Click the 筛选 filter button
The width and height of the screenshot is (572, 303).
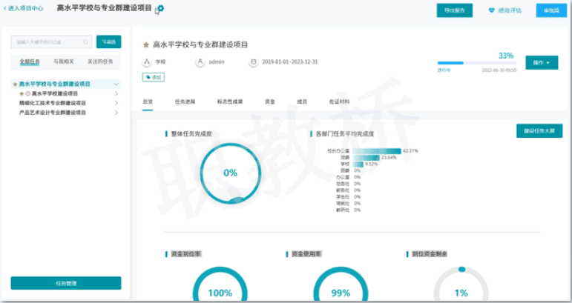[109, 42]
